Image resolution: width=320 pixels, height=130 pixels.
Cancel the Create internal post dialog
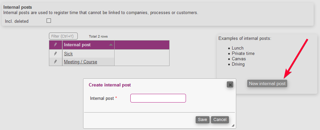pos(220,120)
